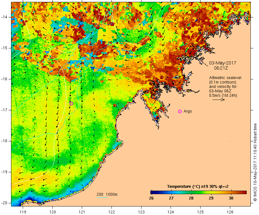The height and width of the screenshot is (215, 259).
Task: Click colorbar tick label 30
Action: (231, 198)
